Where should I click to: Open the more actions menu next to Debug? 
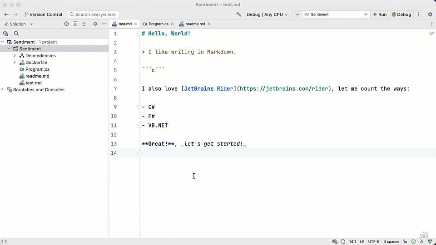point(418,15)
